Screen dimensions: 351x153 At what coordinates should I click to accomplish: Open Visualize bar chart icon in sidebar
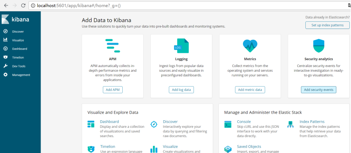[5, 40]
